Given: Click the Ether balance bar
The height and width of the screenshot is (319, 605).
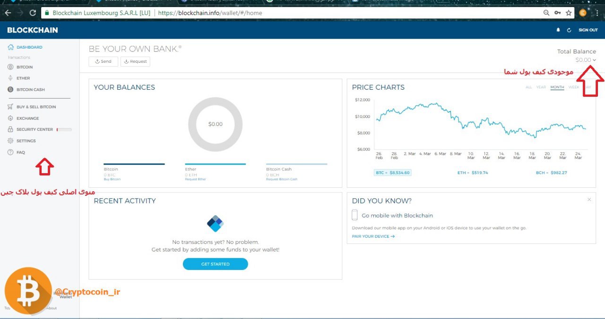Looking at the screenshot, I should click(215, 164).
